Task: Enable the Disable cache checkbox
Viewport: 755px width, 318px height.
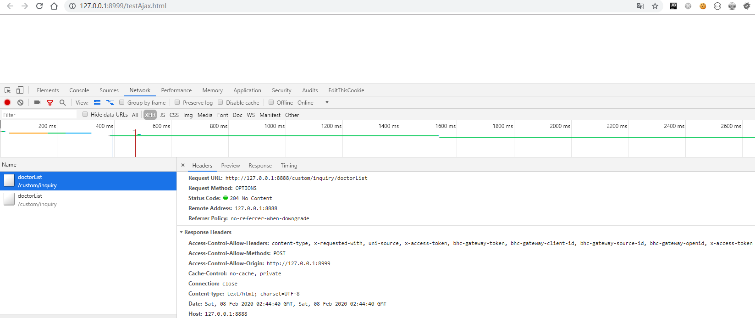Action: click(x=220, y=102)
